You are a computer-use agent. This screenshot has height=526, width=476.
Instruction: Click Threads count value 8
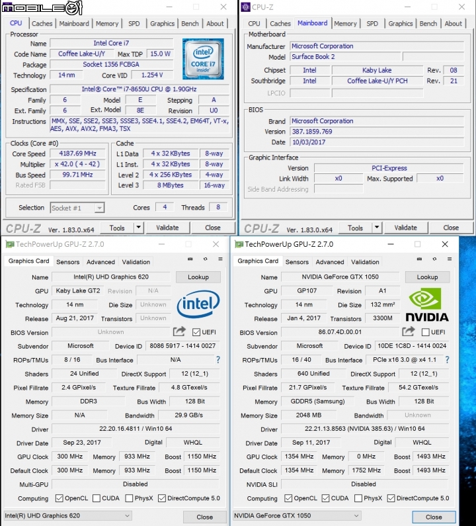pyautogui.click(x=218, y=207)
